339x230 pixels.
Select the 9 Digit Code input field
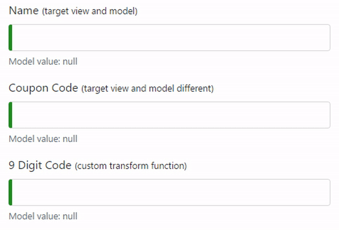(x=169, y=193)
